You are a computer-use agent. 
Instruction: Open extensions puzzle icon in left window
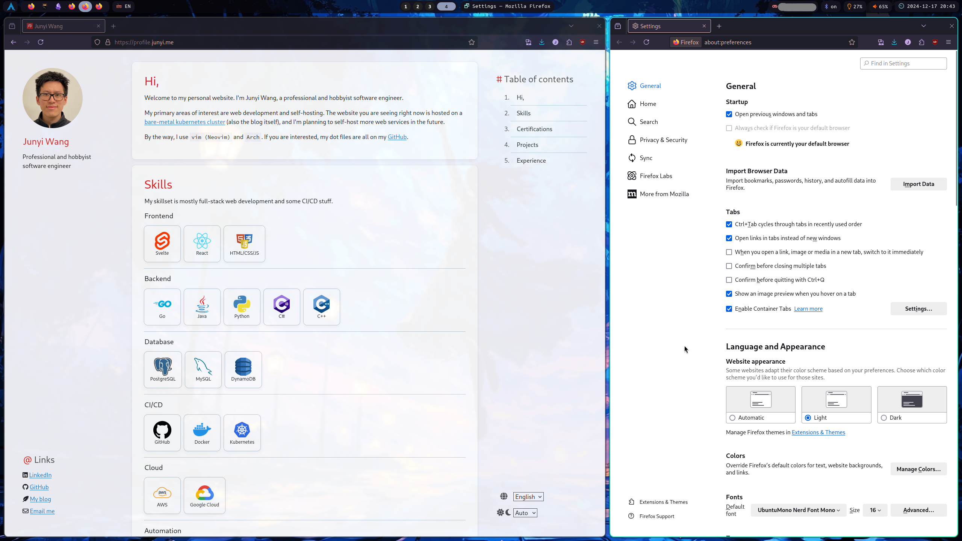click(x=569, y=42)
